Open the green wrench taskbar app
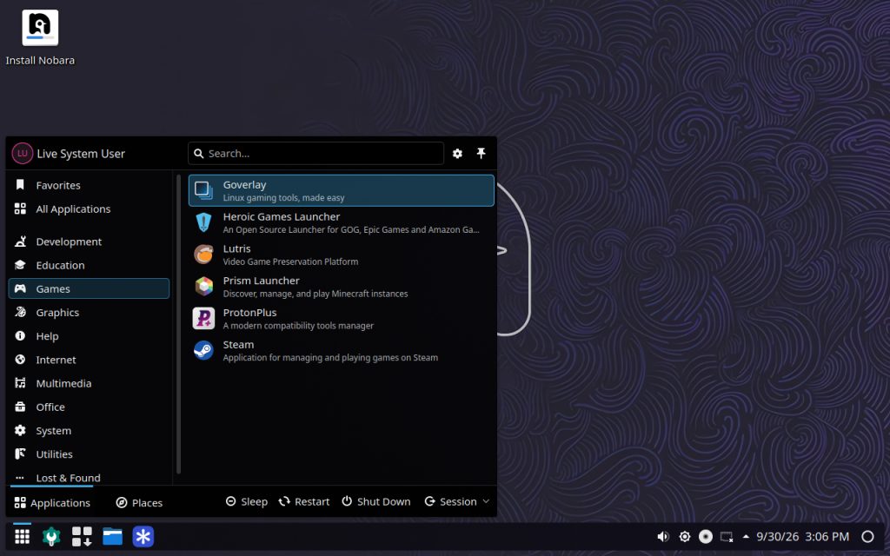This screenshot has height=556, width=890. tap(51, 536)
